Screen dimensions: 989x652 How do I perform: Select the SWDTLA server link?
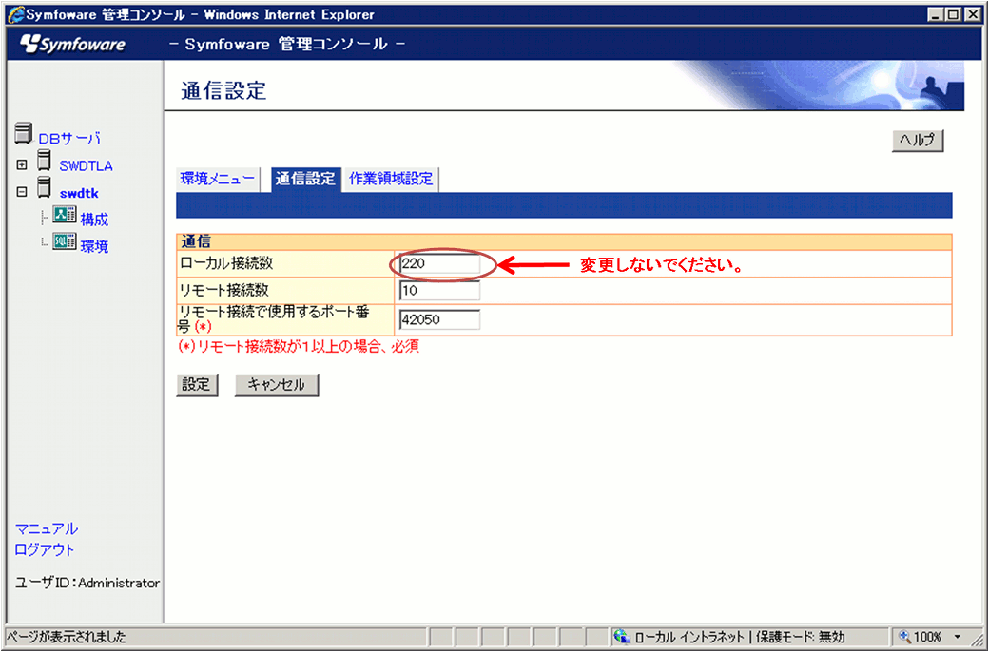[86, 166]
